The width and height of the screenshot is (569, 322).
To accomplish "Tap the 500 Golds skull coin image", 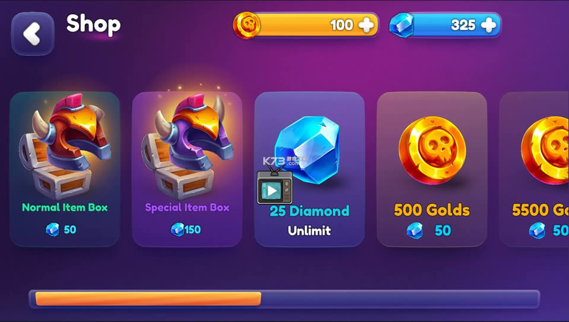I will point(432,150).
